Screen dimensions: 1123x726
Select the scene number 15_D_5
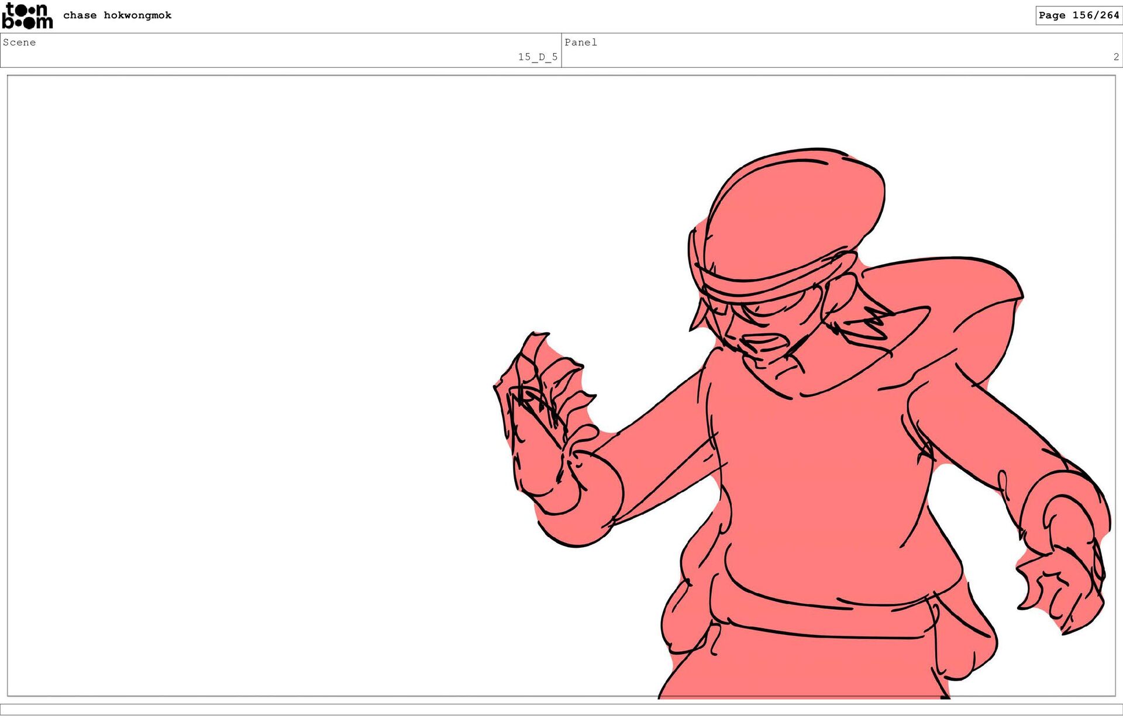537,57
